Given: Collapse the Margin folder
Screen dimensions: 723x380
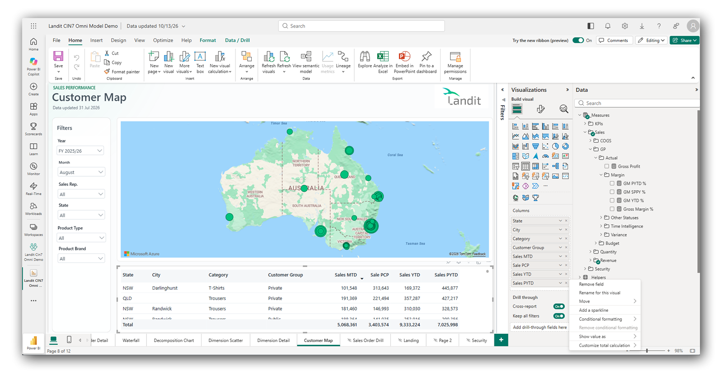Looking at the screenshot, I should click(x=601, y=175).
